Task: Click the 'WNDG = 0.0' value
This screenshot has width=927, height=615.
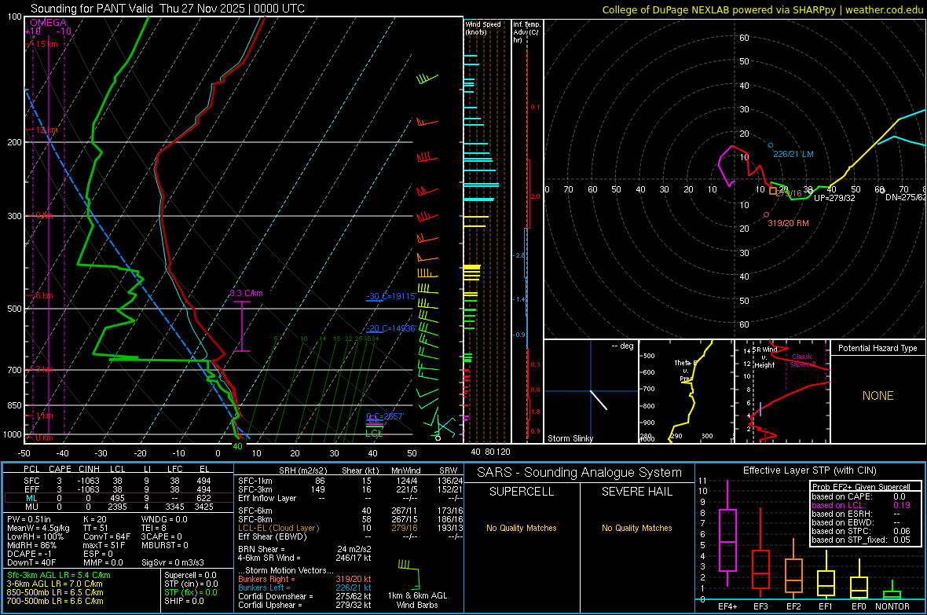Action: click(164, 519)
